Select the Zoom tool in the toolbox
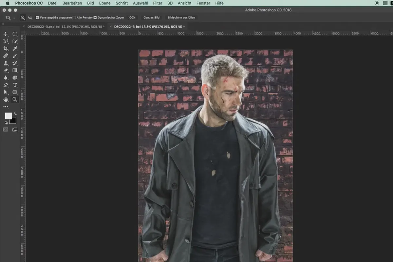The image size is (393, 262). point(15,100)
